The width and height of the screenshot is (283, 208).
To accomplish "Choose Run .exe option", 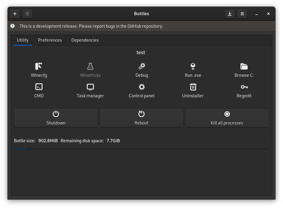I will (x=193, y=70).
